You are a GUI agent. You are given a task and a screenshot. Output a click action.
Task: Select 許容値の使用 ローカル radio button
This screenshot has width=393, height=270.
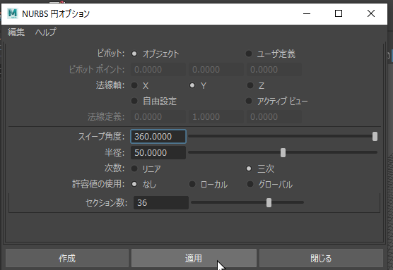[192, 184]
